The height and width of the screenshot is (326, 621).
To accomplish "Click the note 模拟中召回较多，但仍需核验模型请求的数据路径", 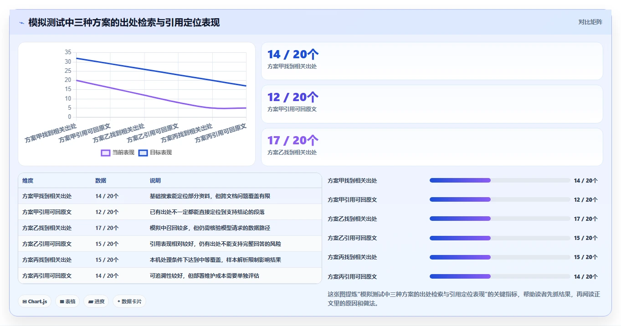I will click(x=210, y=228).
